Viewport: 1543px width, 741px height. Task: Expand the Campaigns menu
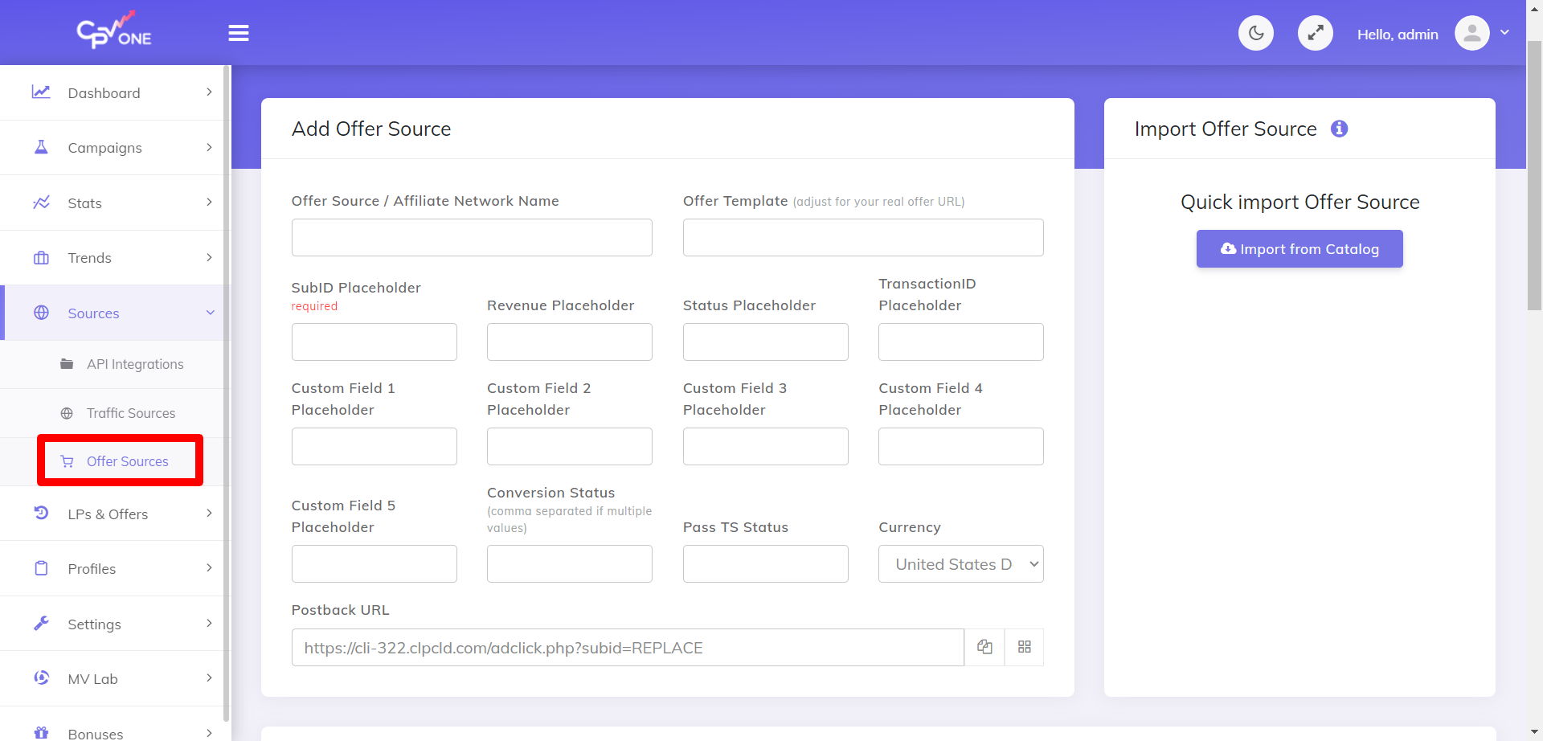click(113, 148)
